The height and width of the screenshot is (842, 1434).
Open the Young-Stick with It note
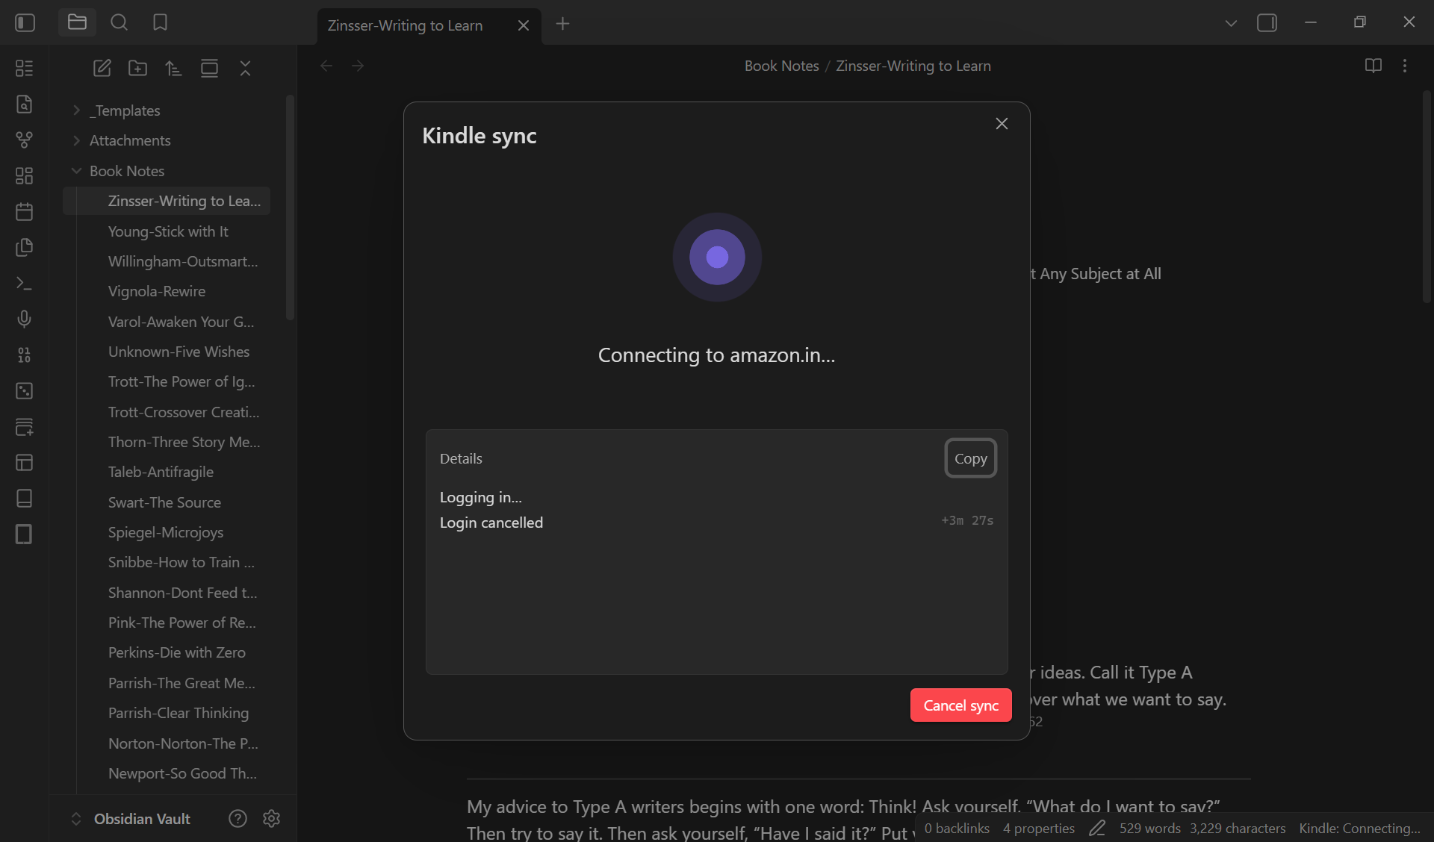tap(167, 231)
